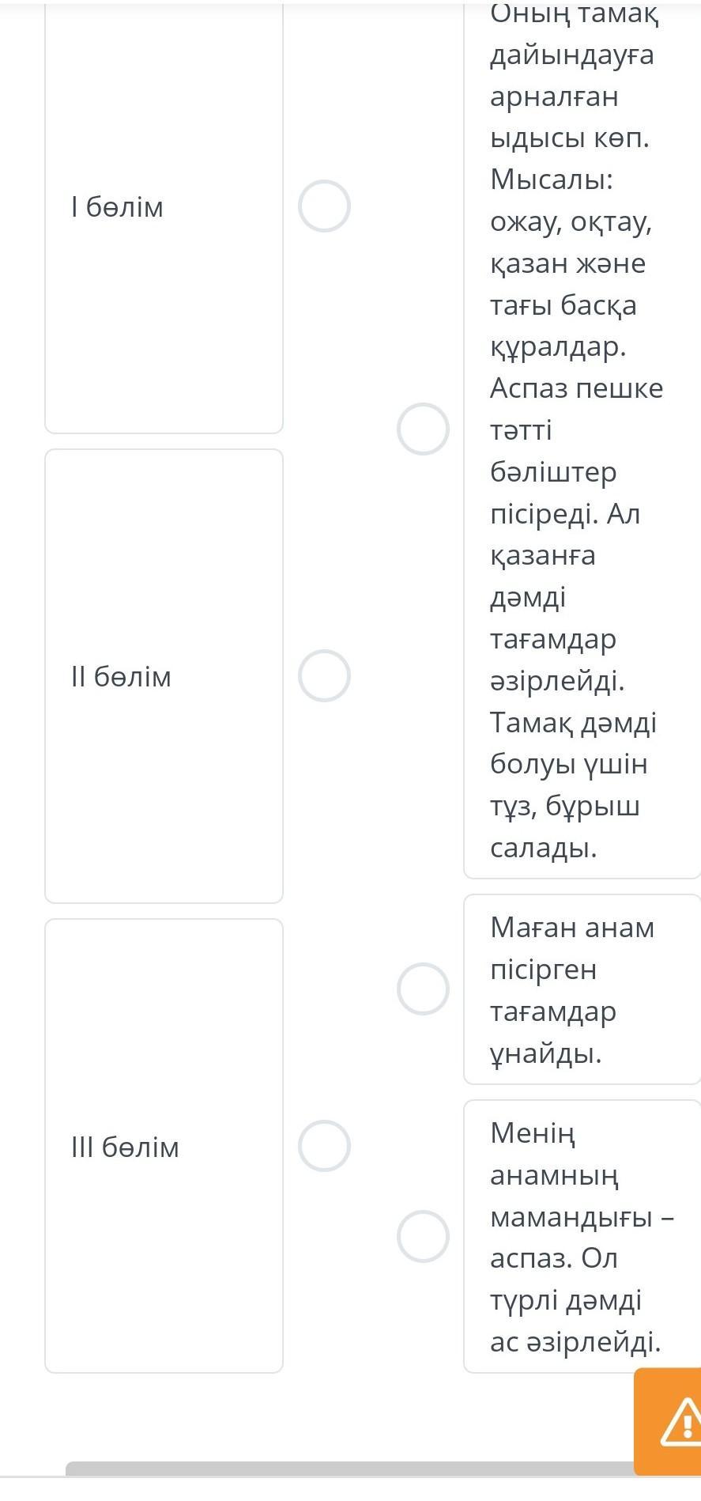Tick the circle next to 'Менің анамның мамандығы' card

(423, 1236)
